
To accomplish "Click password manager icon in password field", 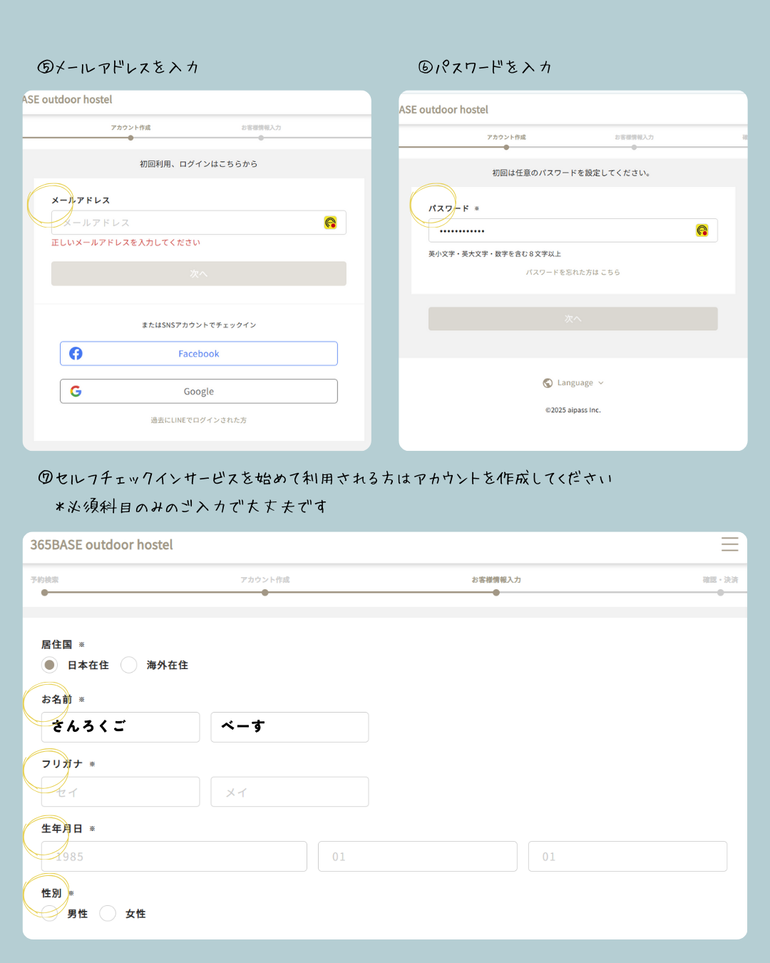I will (x=702, y=230).
